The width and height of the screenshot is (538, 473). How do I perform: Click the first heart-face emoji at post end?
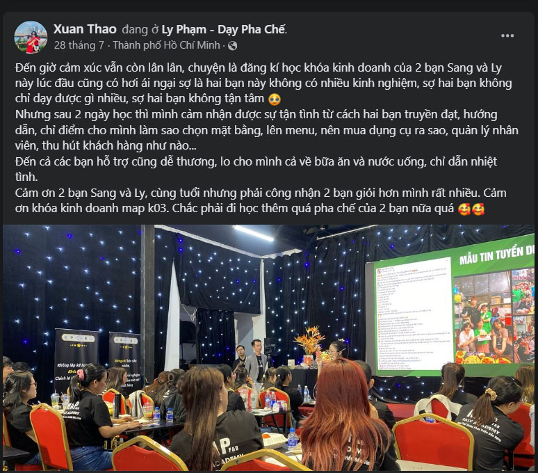coord(464,209)
